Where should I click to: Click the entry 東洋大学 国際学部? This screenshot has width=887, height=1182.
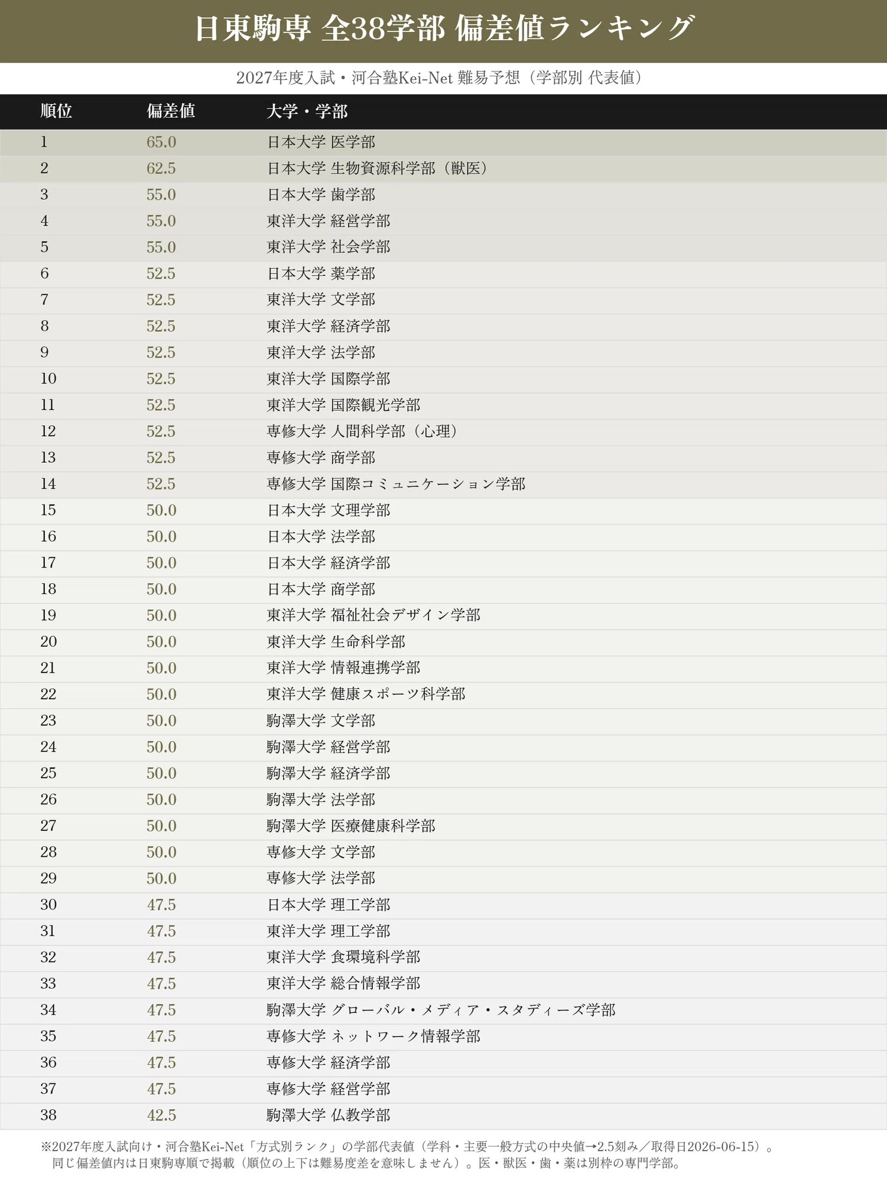[x=329, y=379]
